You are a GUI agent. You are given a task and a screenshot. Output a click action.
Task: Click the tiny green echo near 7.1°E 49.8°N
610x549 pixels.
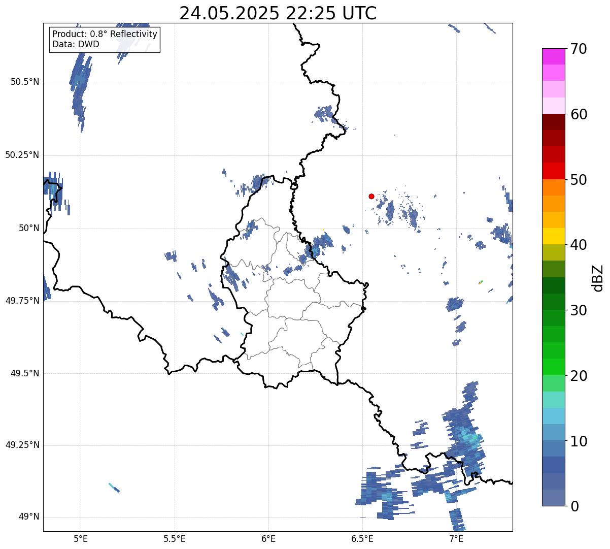480,282
